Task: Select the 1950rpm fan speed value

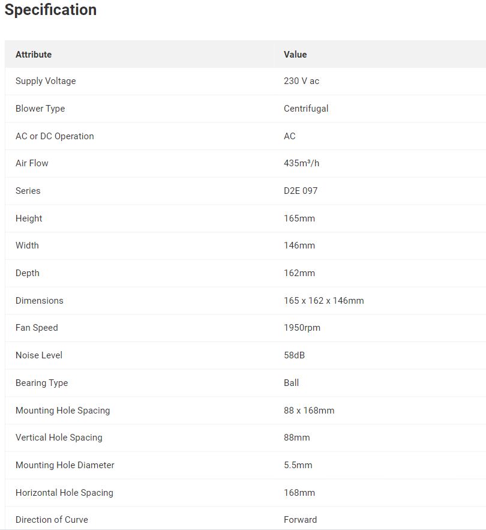Action: (x=302, y=328)
